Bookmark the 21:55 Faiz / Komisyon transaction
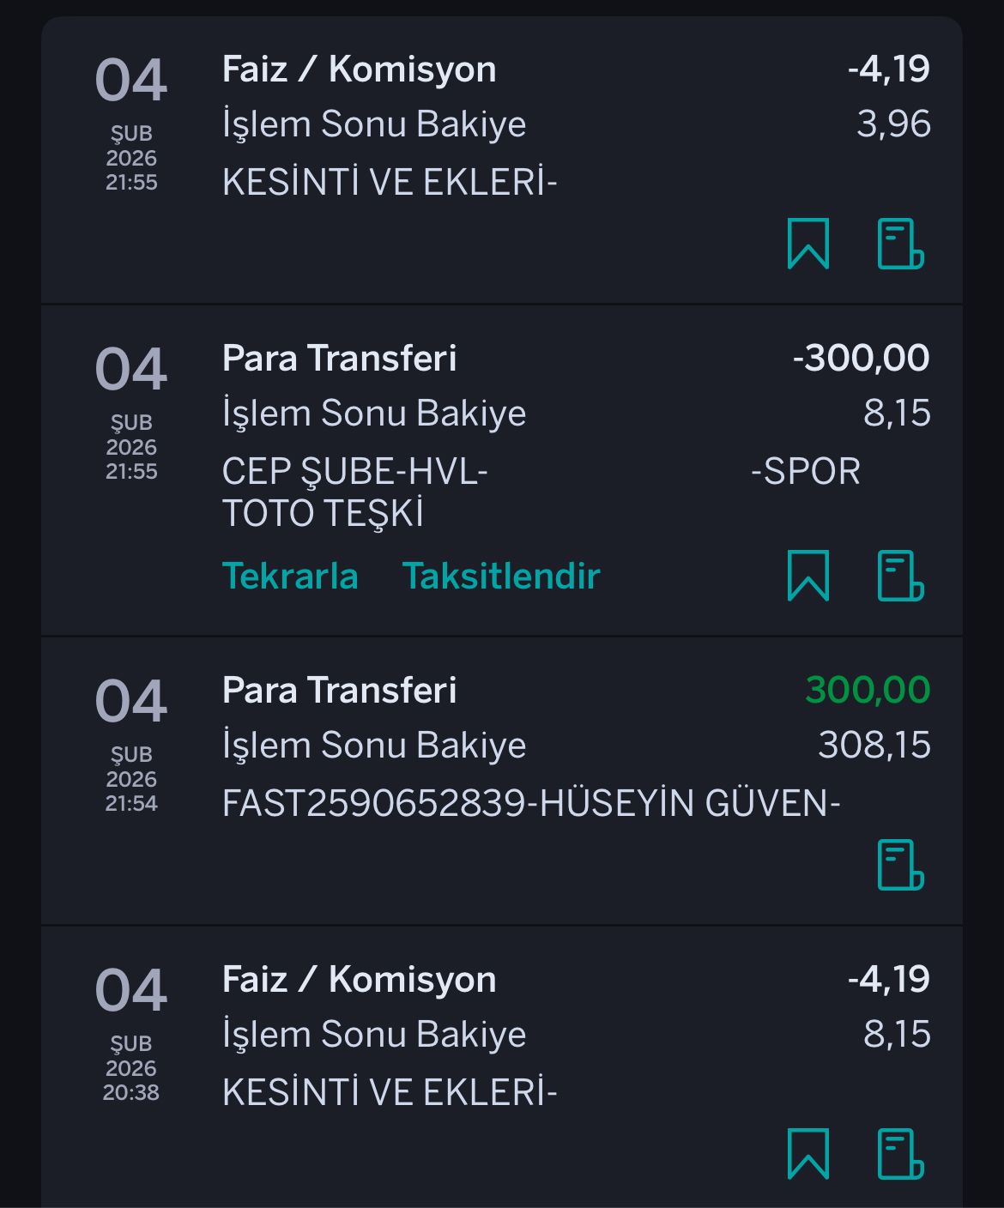Viewport: 1004px width, 1208px height. (808, 244)
